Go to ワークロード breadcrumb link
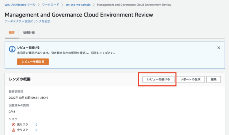229x135 pixels. [x=50, y=5]
